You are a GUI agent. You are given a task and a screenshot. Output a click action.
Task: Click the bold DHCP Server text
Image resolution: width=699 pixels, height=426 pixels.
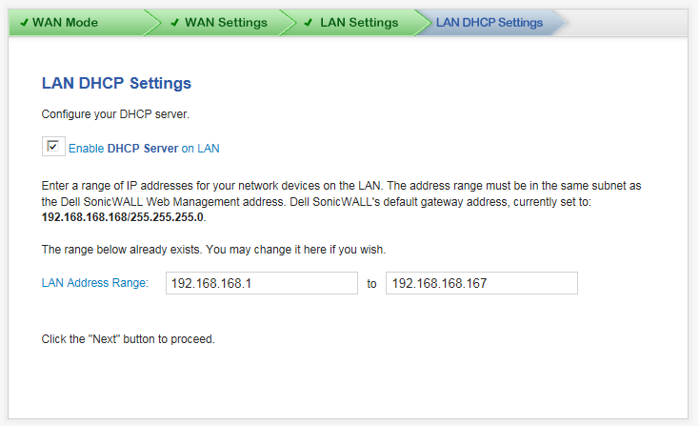click(x=143, y=149)
